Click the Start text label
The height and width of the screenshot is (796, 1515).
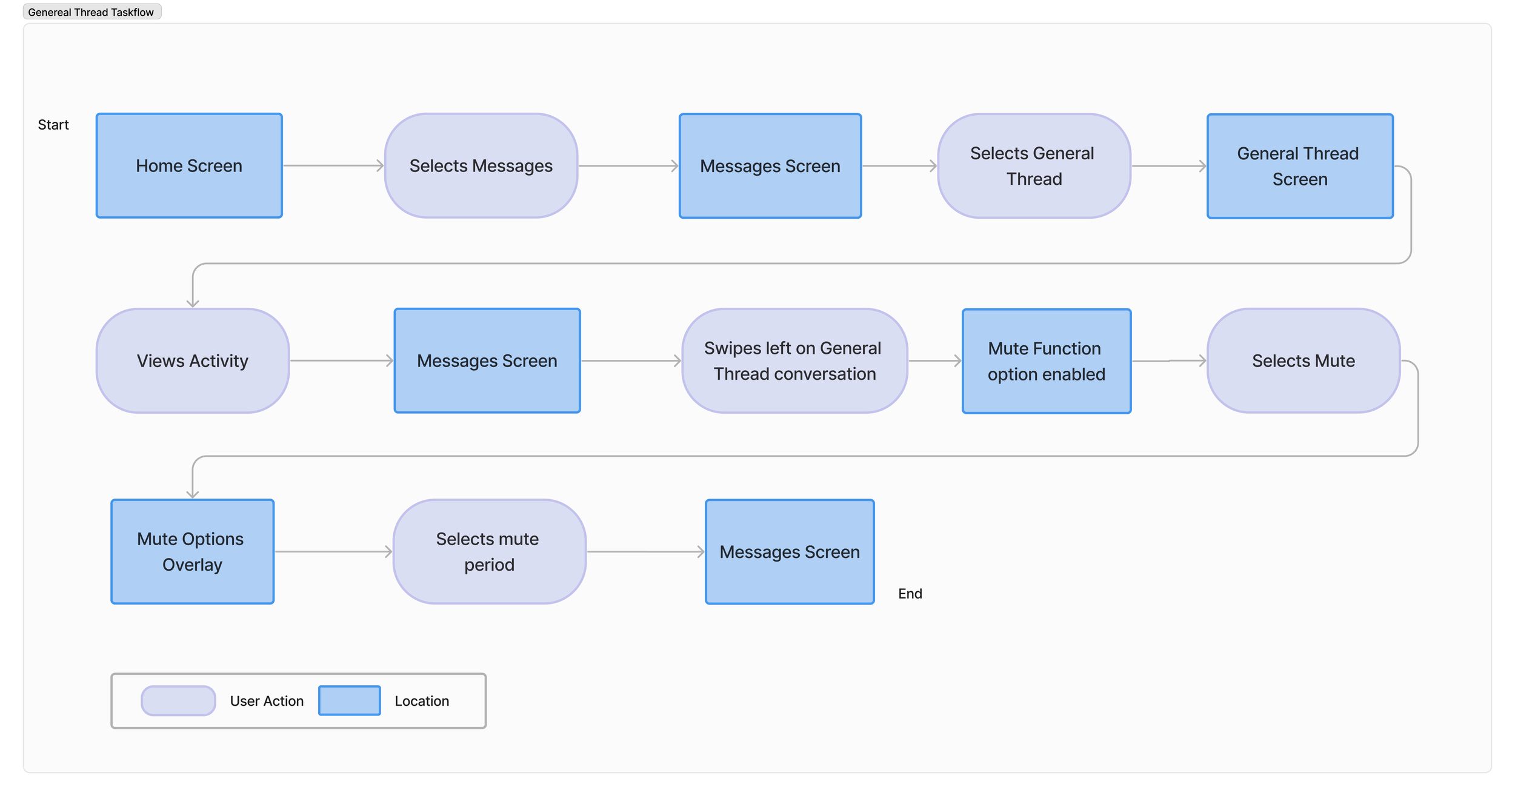point(53,125)
